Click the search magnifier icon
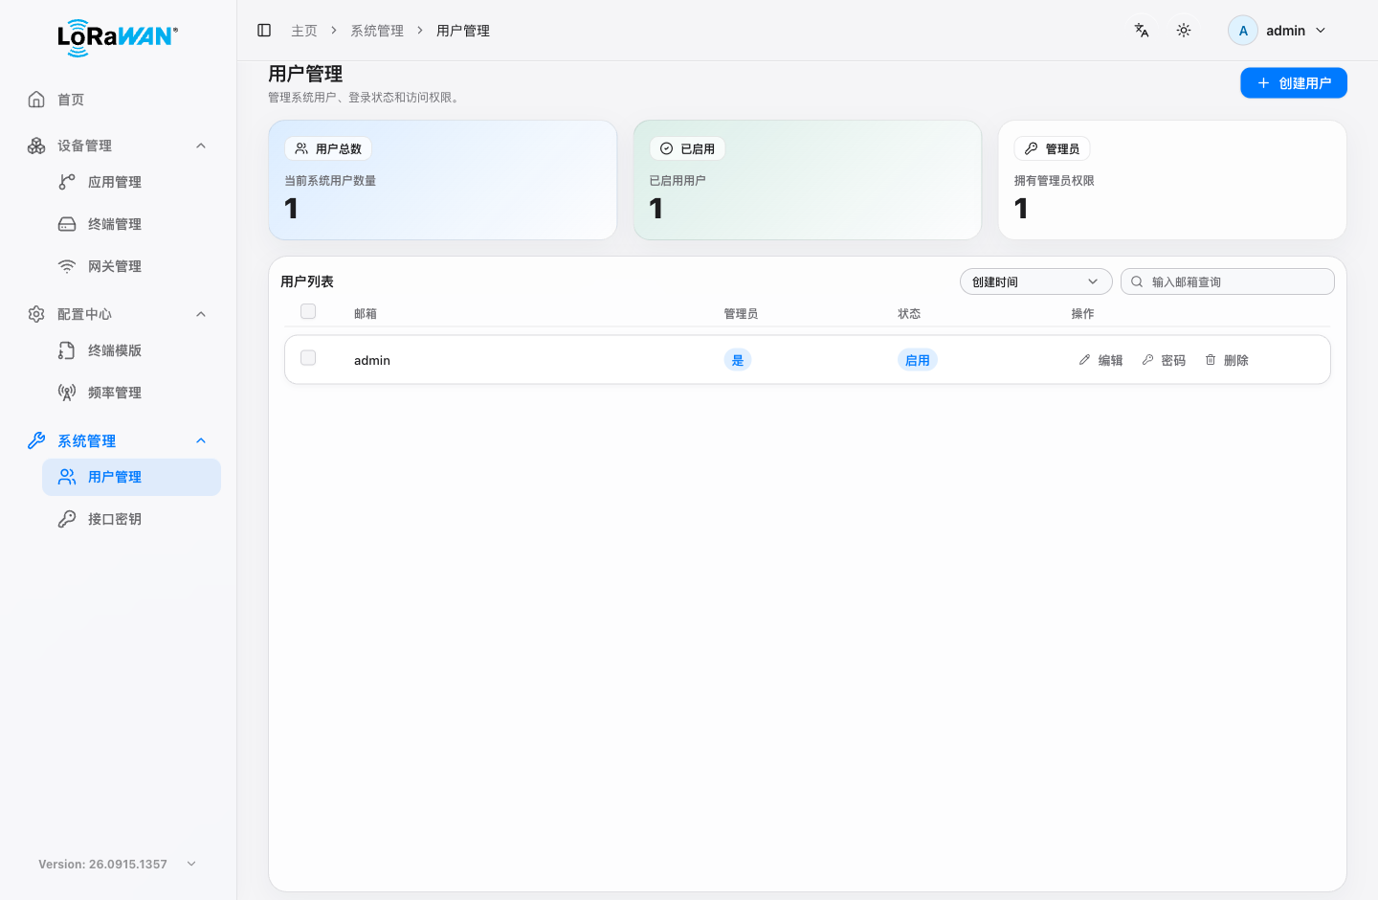1378x900 pixels. 1137,281
